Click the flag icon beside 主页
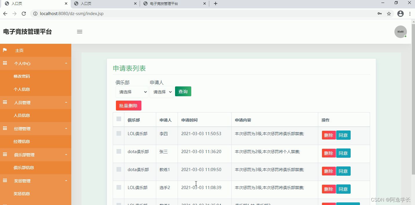Screen dimensions: 415x205 (x=5, y=50)
